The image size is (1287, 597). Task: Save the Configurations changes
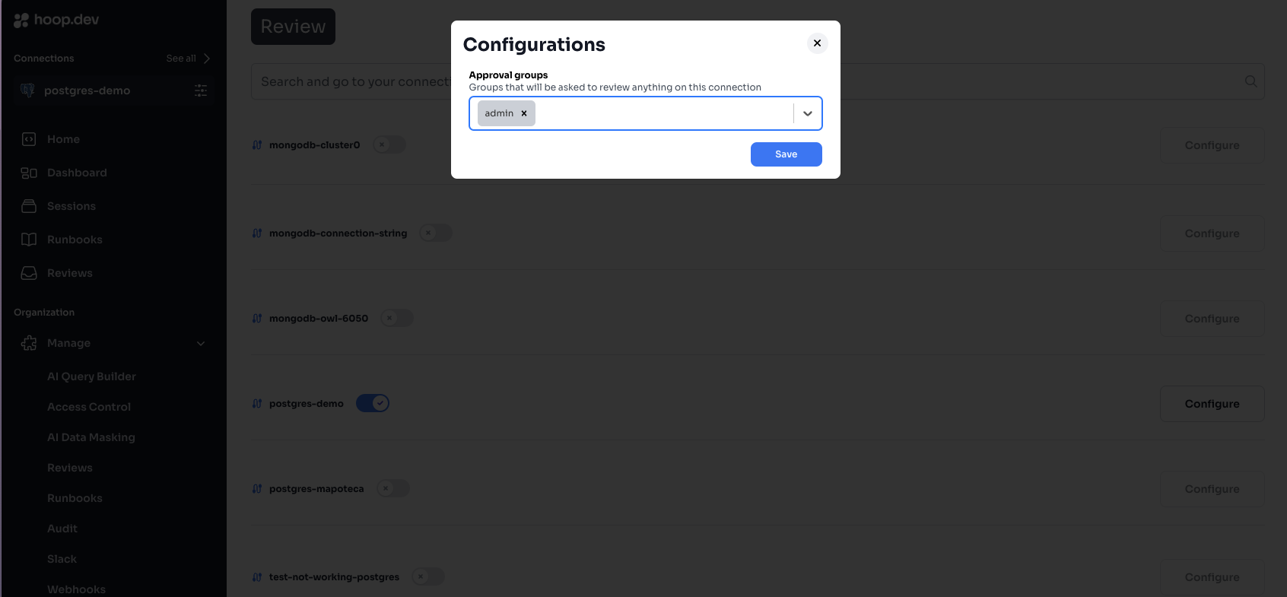786,154
